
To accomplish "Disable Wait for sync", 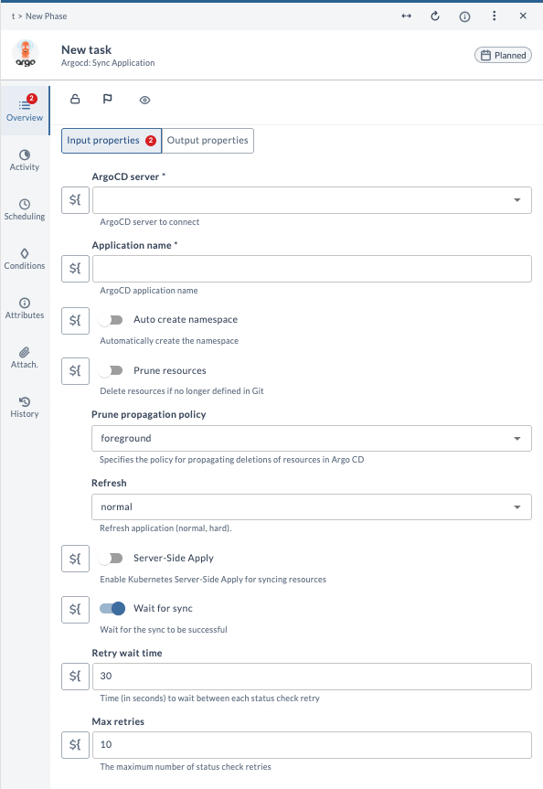I will 111,609.
